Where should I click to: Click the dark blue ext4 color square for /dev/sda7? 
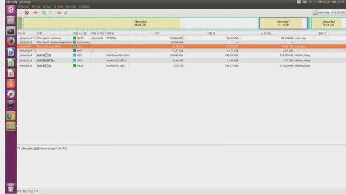click(75, 51)
